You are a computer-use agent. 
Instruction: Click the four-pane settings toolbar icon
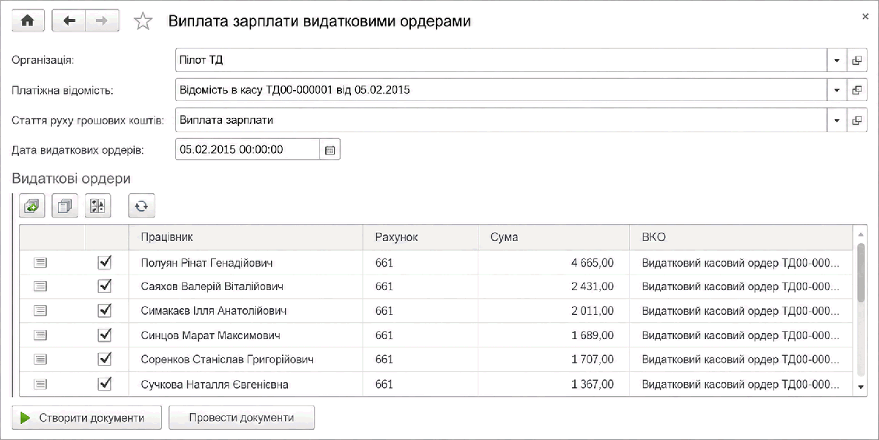(97, 207)
